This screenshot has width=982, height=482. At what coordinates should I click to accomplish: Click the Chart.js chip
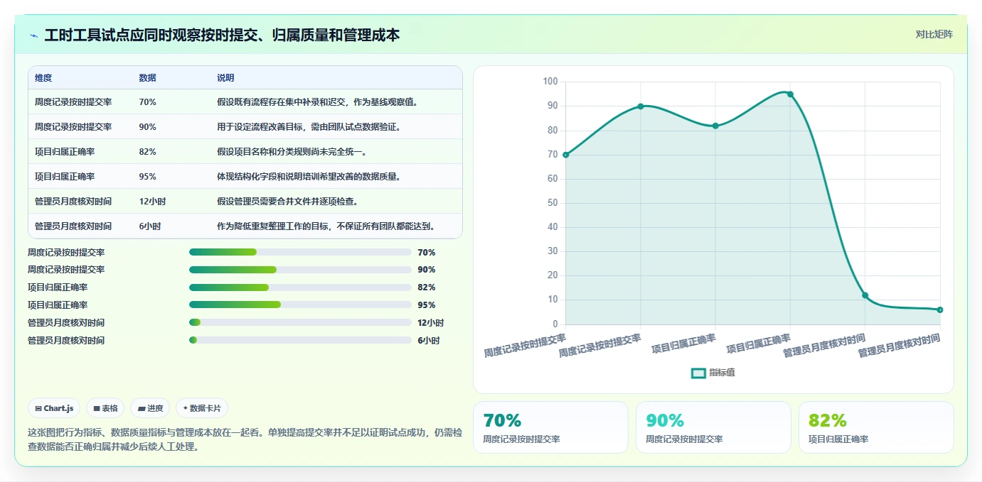click(54, 408)
